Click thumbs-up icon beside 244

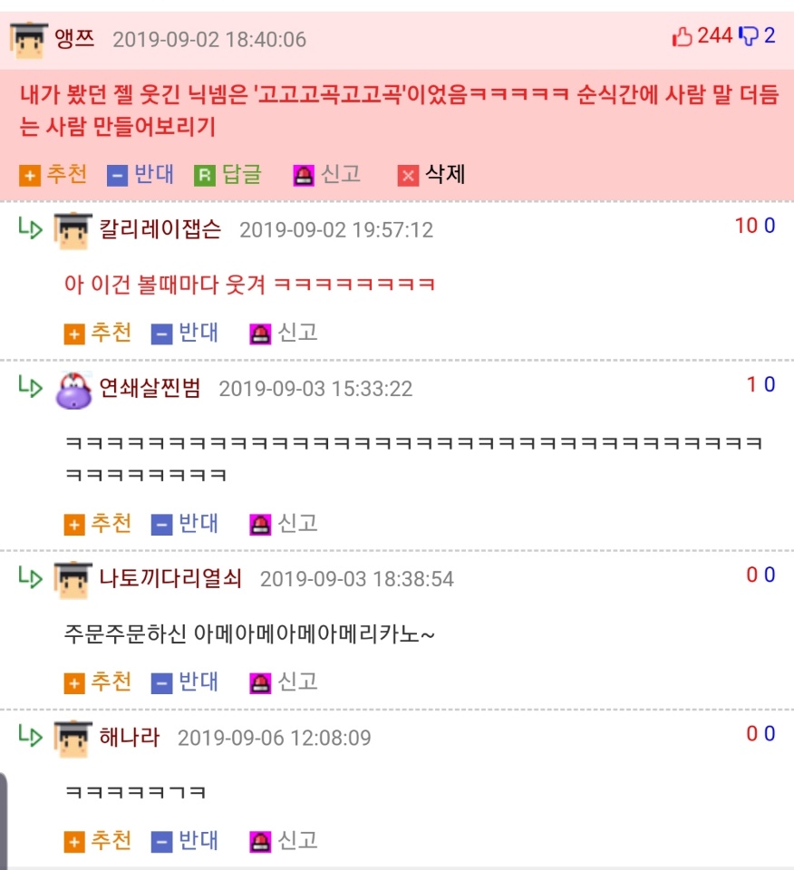click(x=682, y=36)
